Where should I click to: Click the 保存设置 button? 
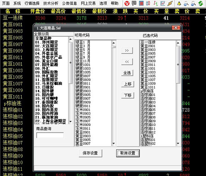pos(90,153)
